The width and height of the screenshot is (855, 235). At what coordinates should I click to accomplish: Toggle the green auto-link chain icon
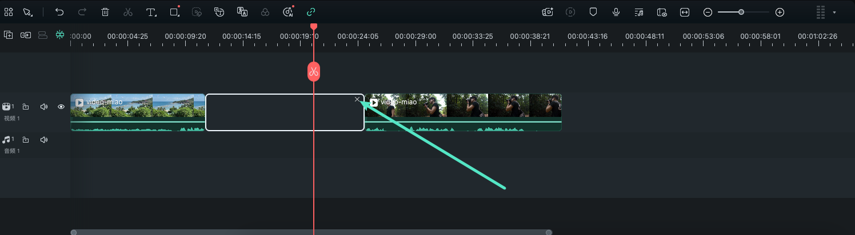tap(311, 12)
